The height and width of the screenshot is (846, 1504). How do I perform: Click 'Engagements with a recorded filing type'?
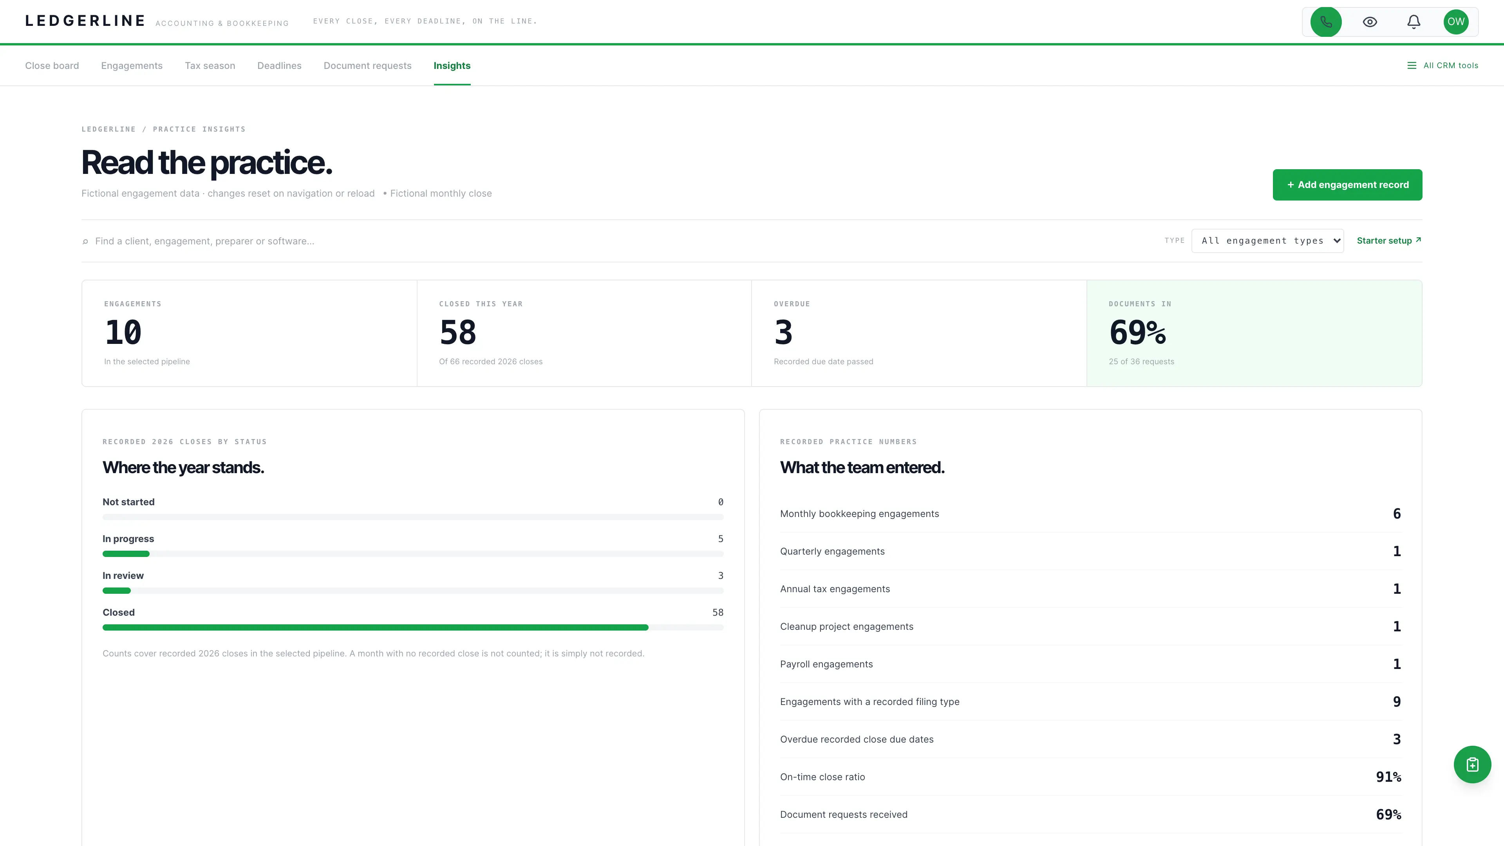coord(1091,702)
